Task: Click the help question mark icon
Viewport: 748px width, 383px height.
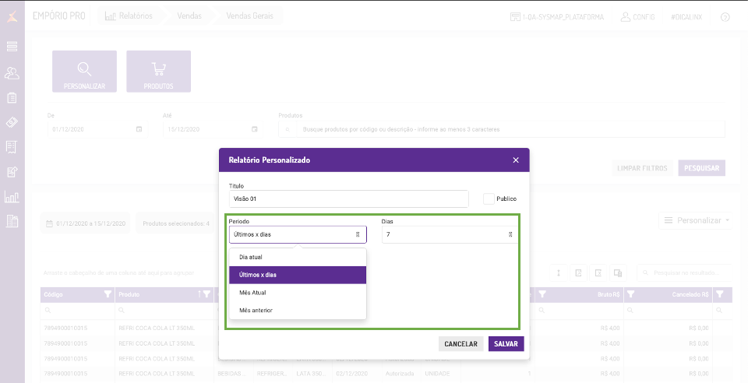Action: (725, 16)
